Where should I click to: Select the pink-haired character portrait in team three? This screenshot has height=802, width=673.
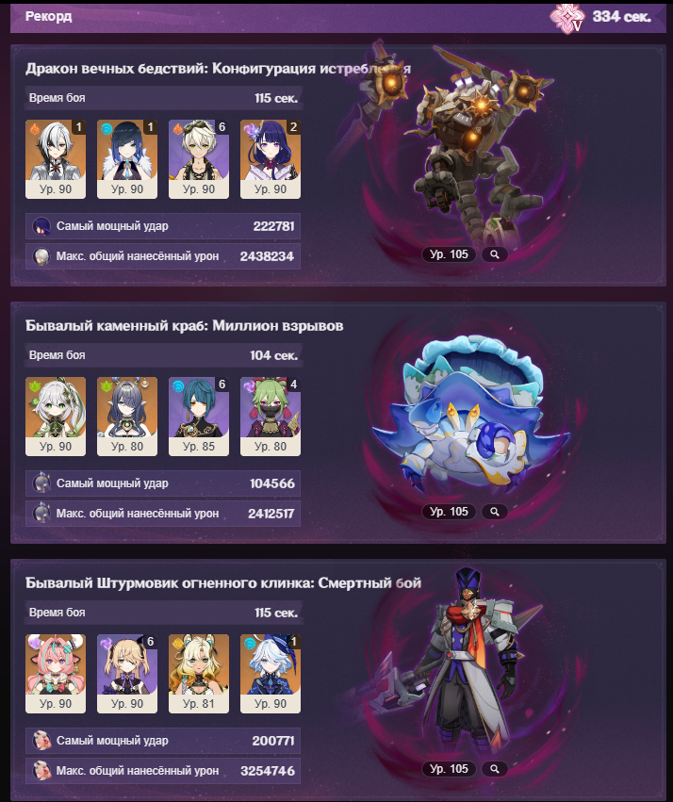pos(56,674)
